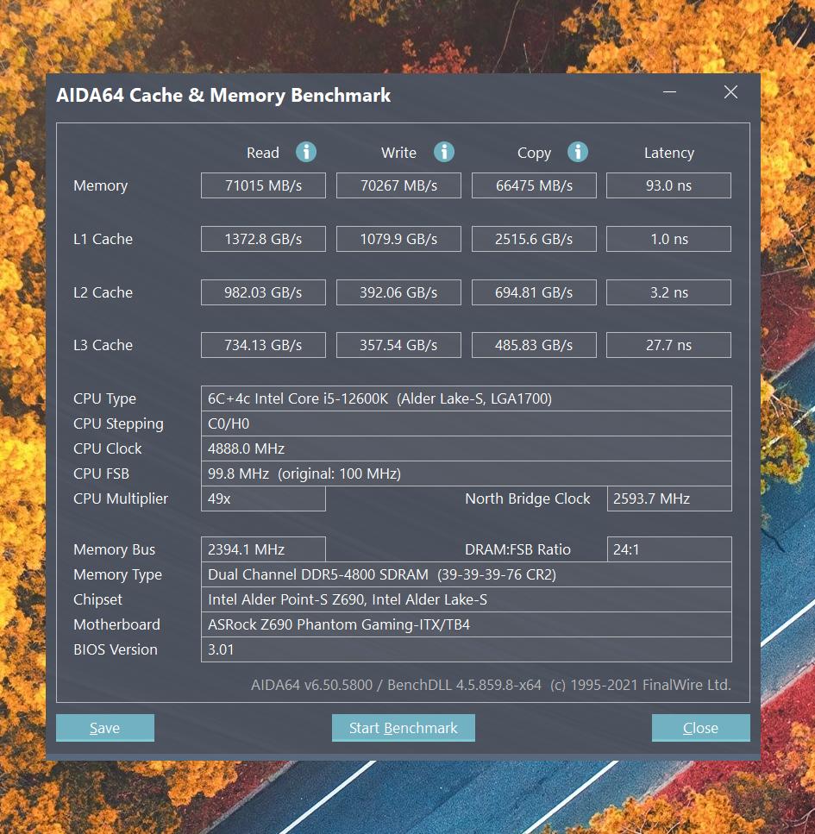
Task: Click the Save button to export results
Action: [x=104, y=727]
